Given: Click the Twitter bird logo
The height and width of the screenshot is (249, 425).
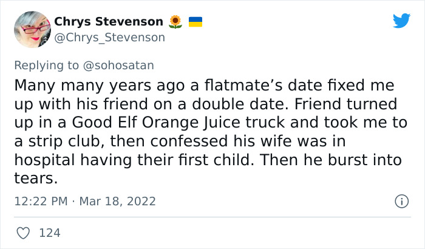Looking at the screenshot, I should click(x=401, y=21).
